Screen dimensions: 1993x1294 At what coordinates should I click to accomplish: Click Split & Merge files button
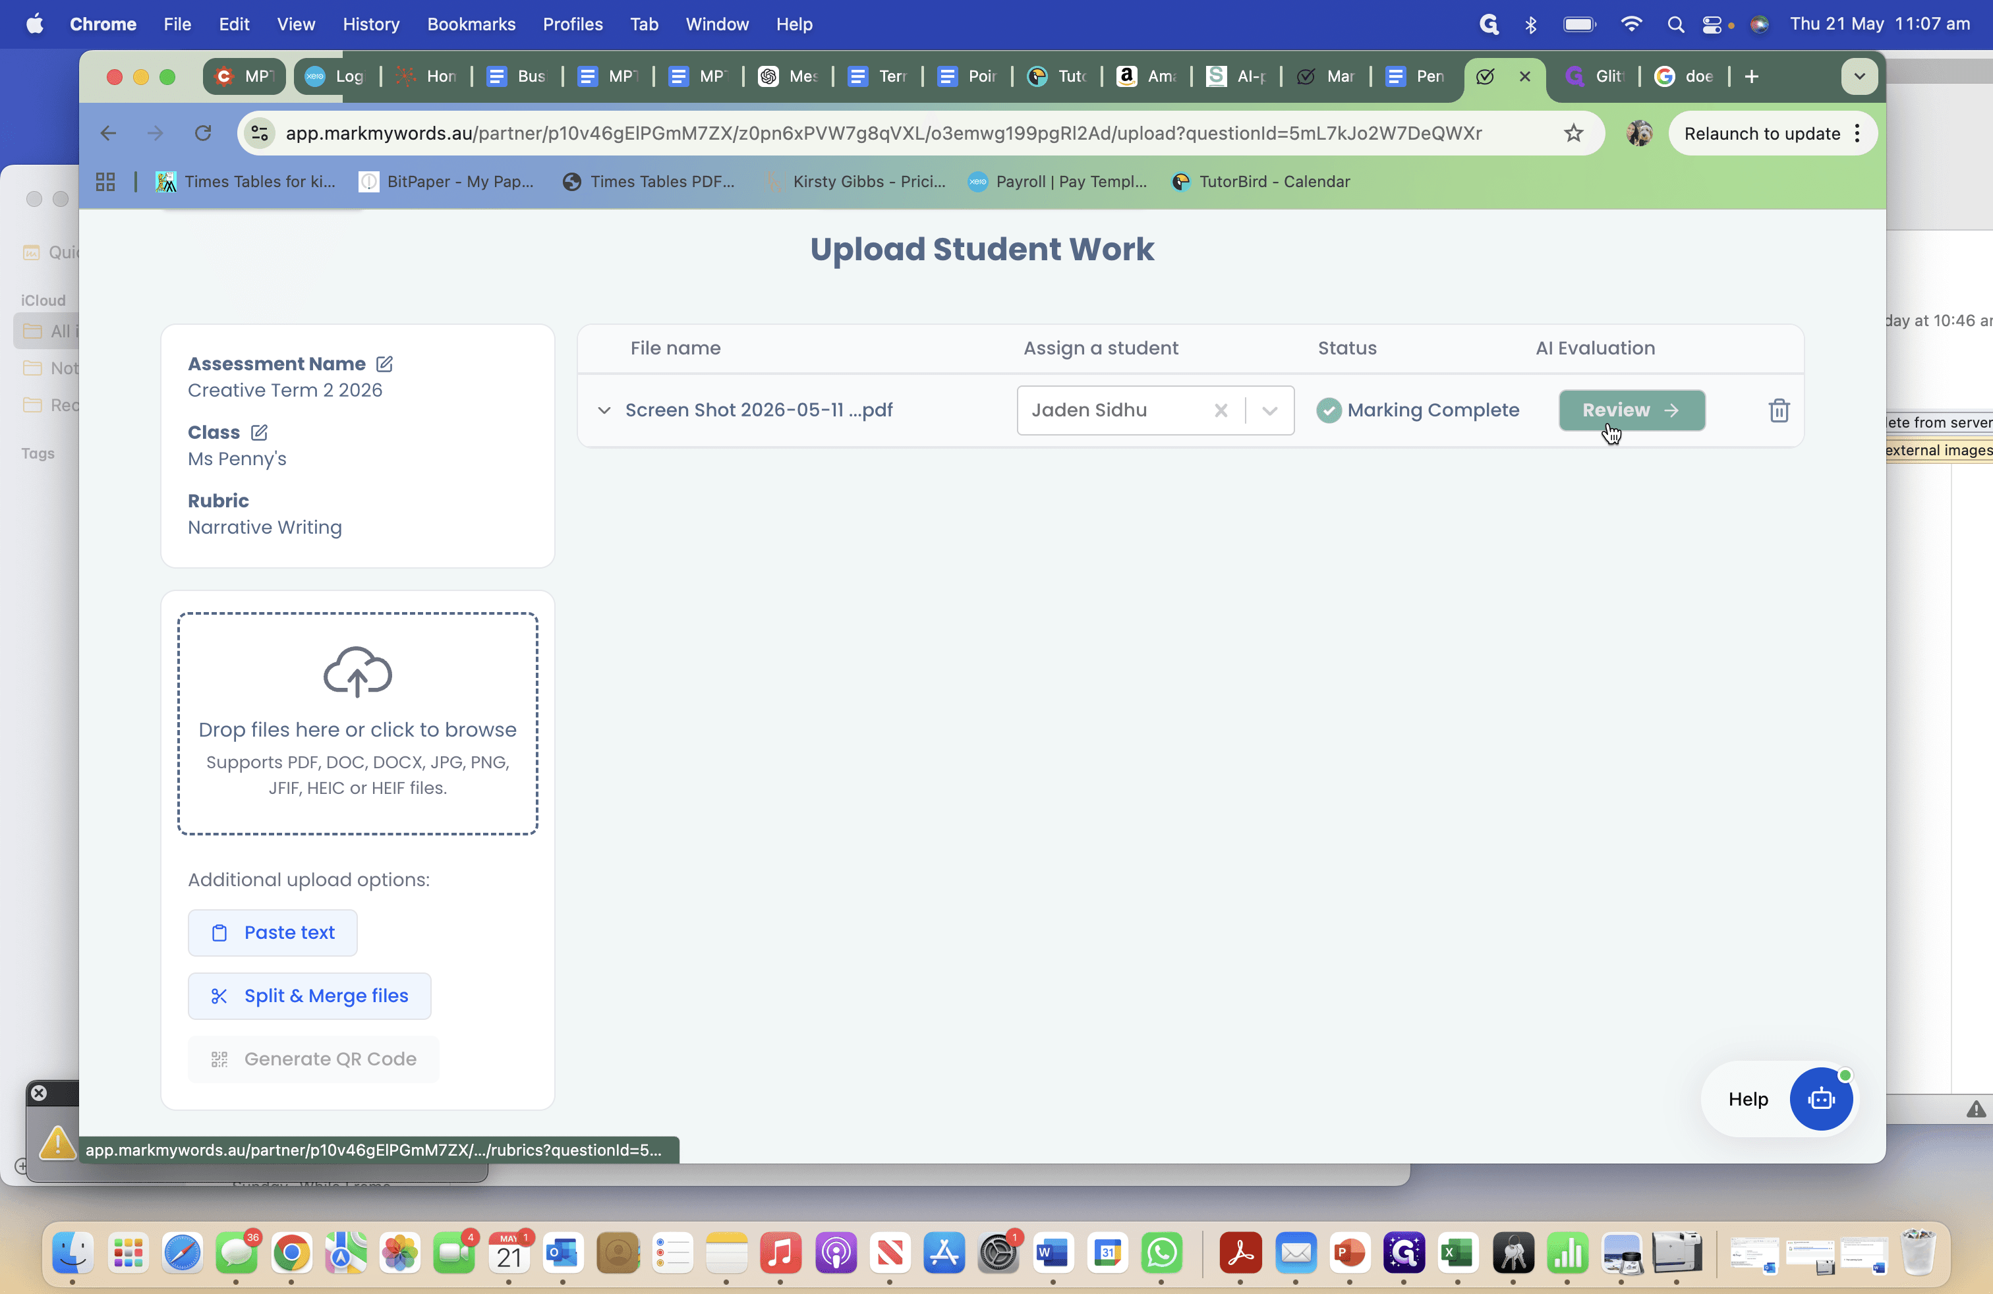click(x=309, y=996)
